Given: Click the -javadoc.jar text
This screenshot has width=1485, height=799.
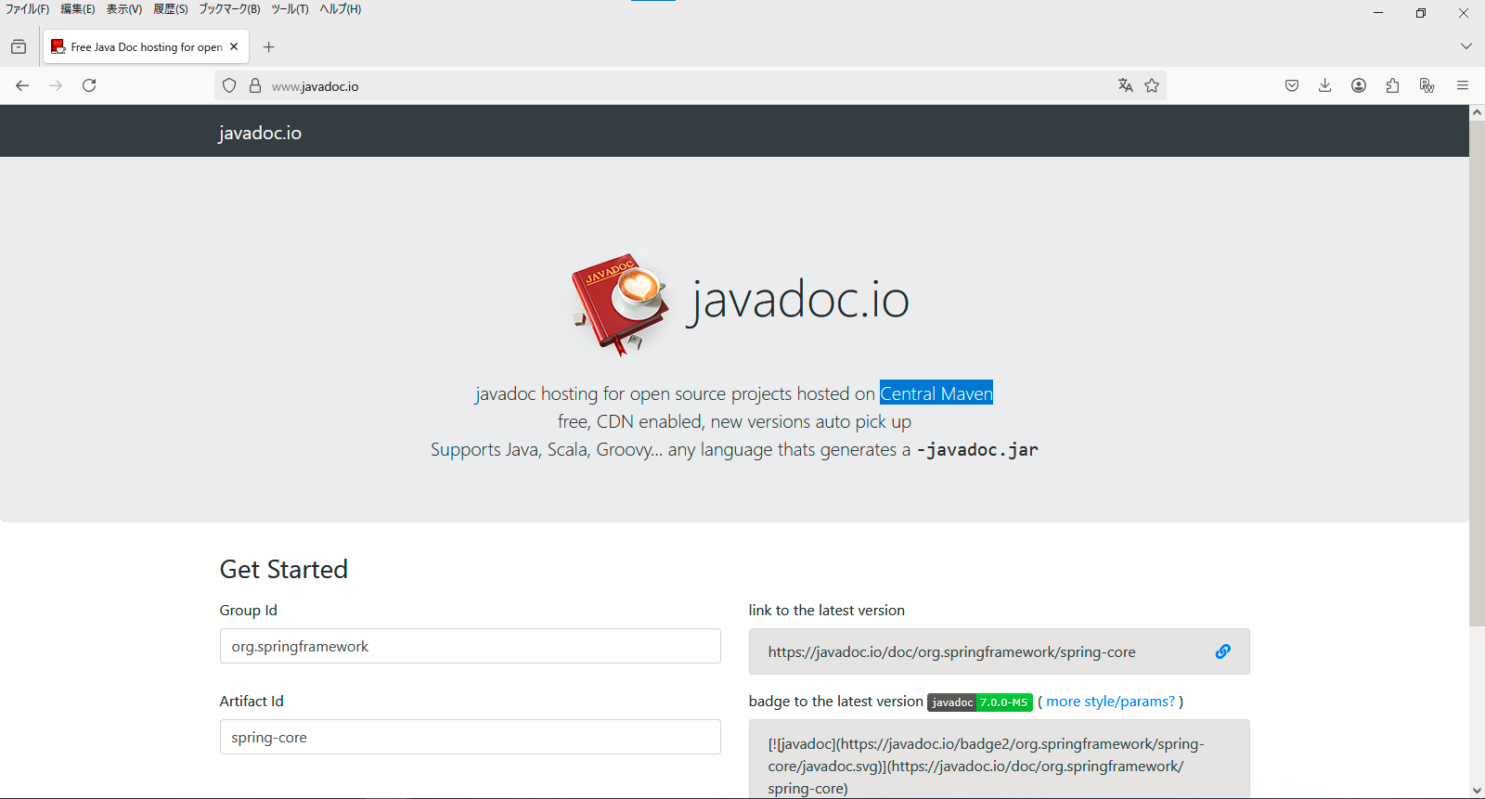Looking at the screenshot, I should (977, 450).
